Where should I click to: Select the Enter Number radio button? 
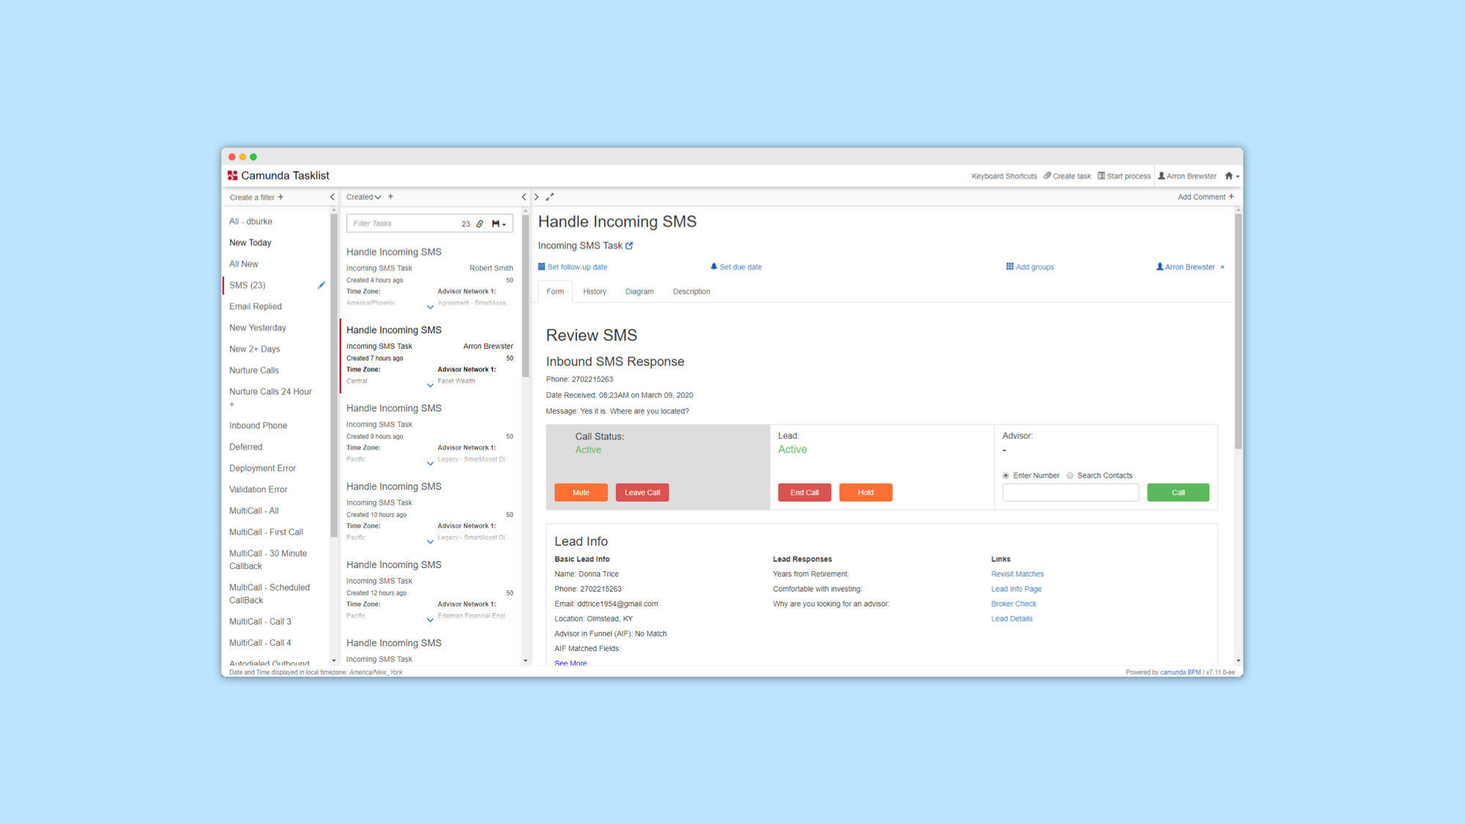(x=1006, y=475)
